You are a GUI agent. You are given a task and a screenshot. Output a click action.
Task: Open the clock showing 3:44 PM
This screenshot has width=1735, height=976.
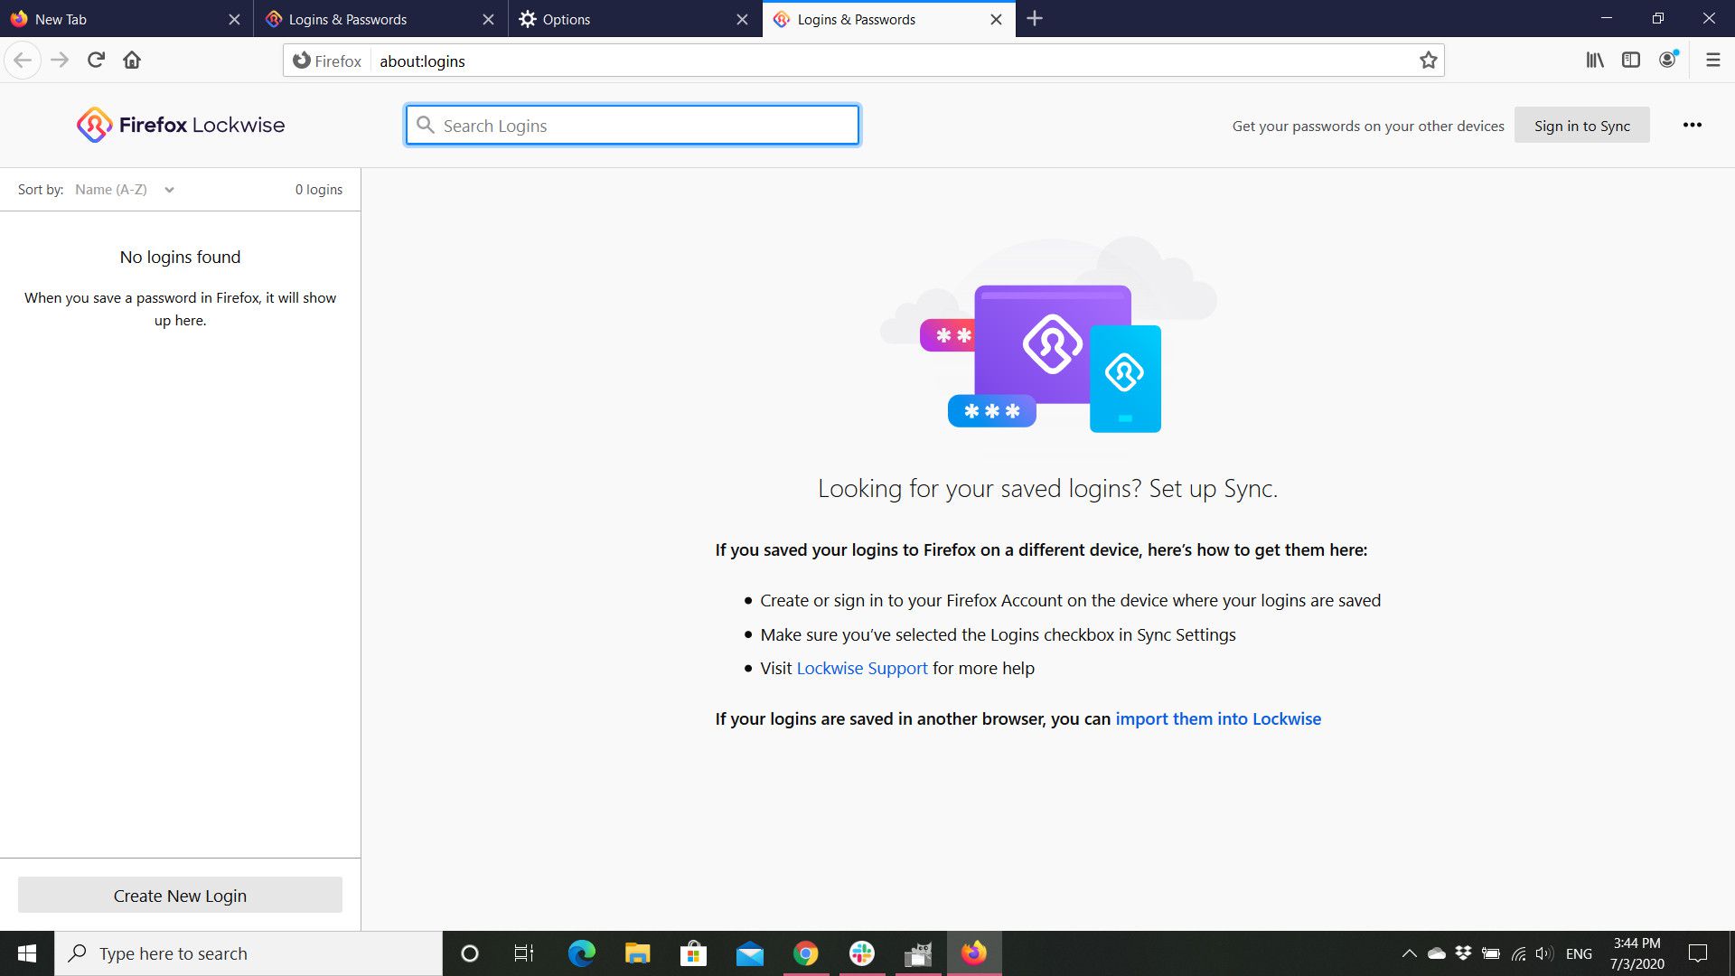[1637, 953]
